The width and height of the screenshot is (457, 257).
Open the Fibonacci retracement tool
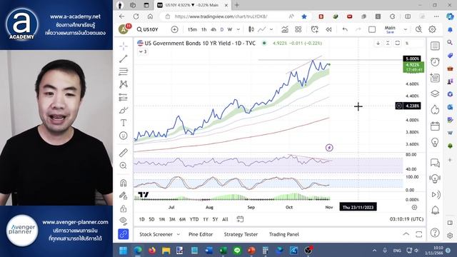[x=124, y=71]
